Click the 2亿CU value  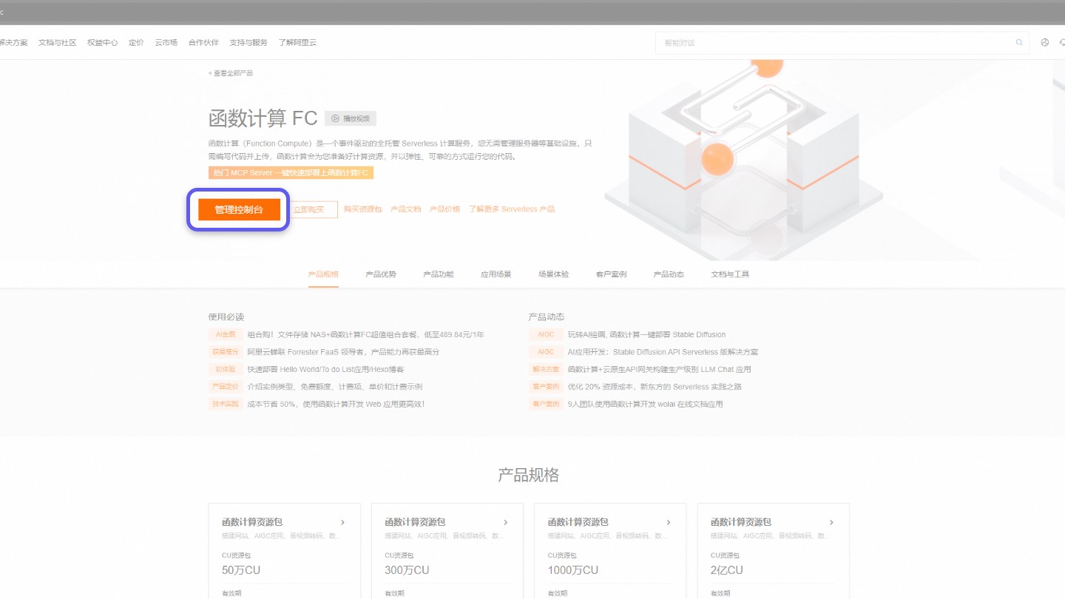coord(727,570)
